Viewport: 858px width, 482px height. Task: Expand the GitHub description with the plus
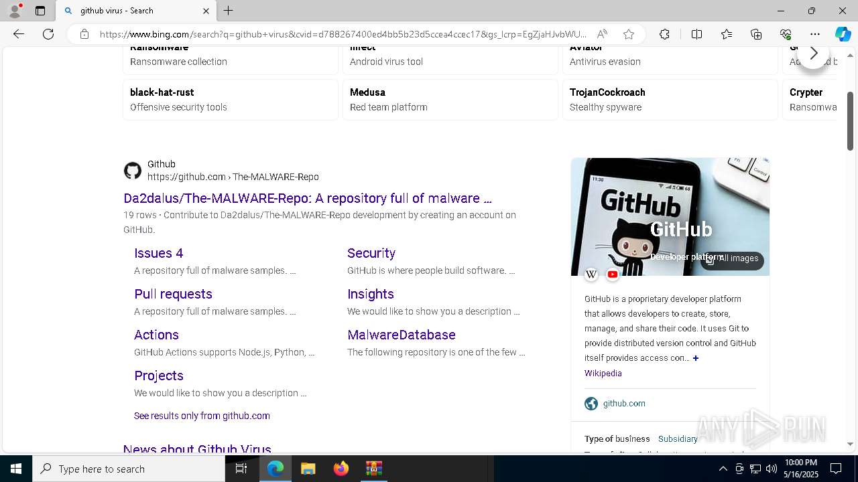696,358
